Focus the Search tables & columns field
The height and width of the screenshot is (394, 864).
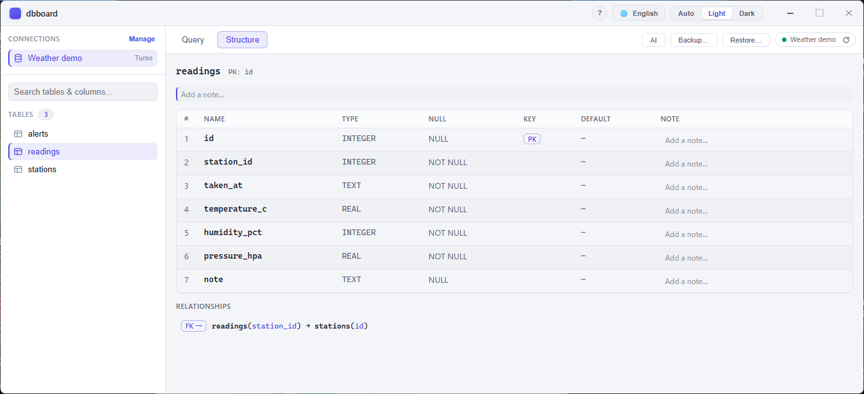(83, 92)
